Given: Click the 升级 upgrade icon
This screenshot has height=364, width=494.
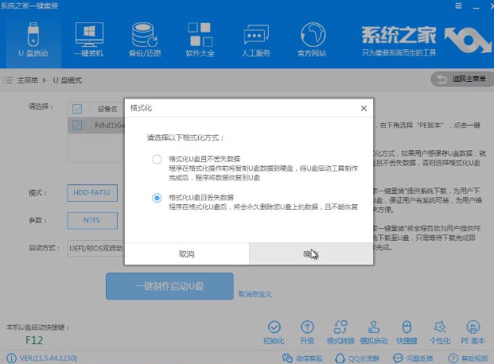Looking at the screenshot, I should tap(307, 332).
